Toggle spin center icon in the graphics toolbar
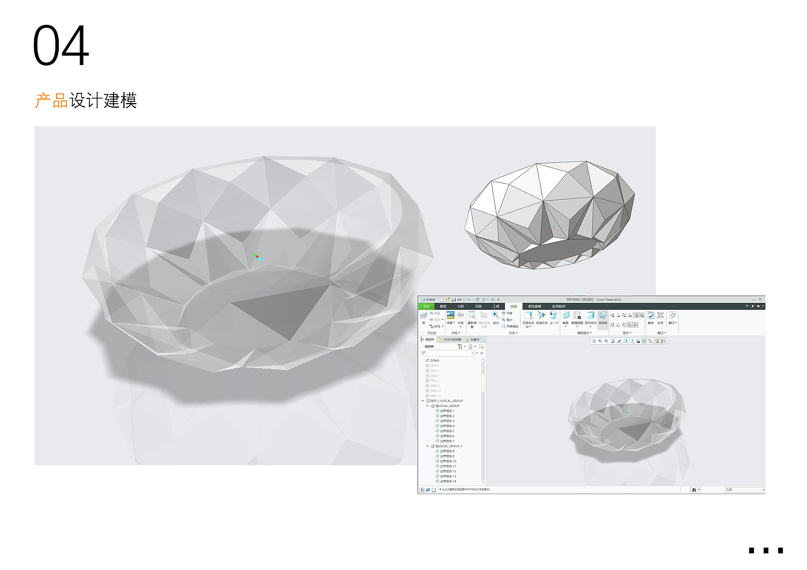The width and height of the screenshot is (807, 570). 663,341
